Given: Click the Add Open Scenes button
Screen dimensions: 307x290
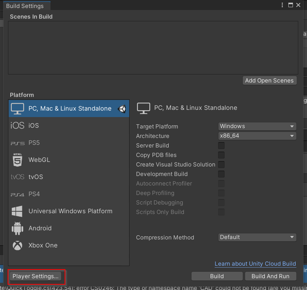Looking at the screenshot, I should 269,81.
